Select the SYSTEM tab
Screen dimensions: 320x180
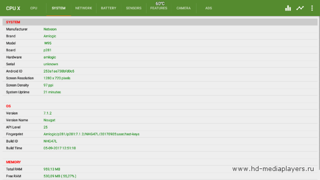pyautogui.click(x=58, y=8)
